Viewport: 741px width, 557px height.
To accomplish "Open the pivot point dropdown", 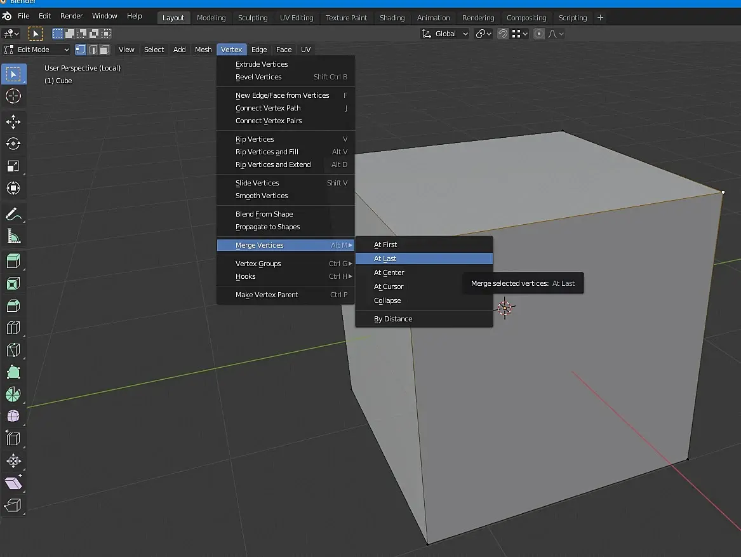I will click(x=483, y=34).
